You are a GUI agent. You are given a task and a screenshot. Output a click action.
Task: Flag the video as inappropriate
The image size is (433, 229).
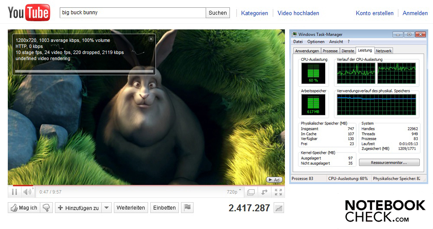[x=187, y=207]
